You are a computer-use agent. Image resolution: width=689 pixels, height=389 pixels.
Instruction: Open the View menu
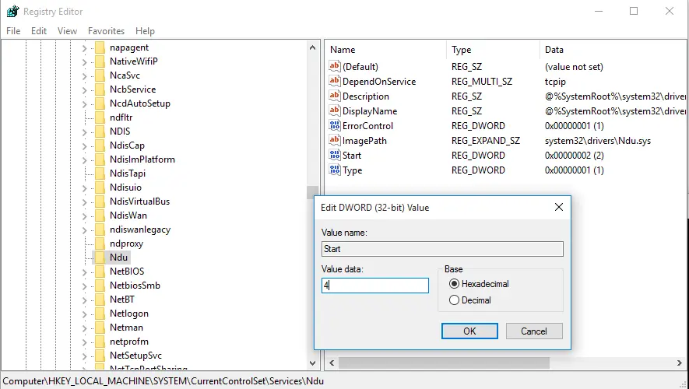[x=67, y=31]
